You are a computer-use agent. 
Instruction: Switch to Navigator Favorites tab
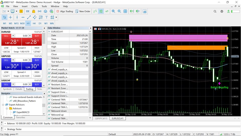pos(21,117)
